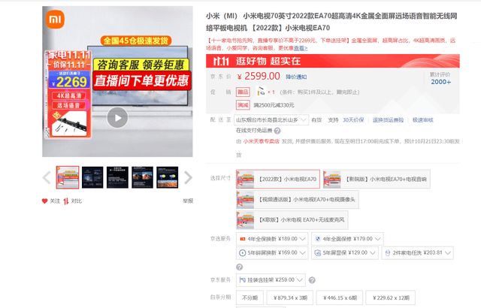Click the 满2500元减330元 text
481x308 pixels.
tap(274, 105)
